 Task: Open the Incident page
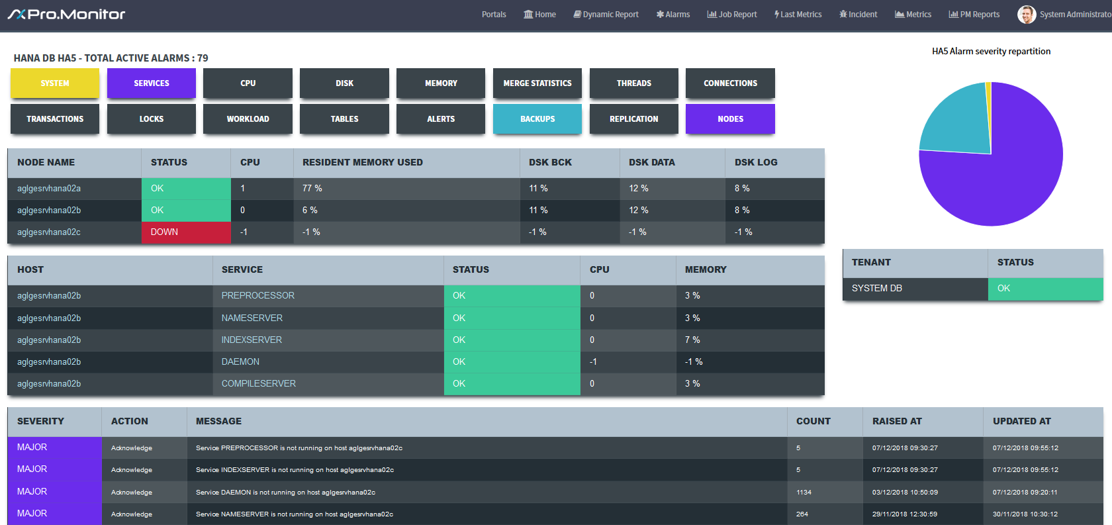pyautogui.click(x=858, y=15)
